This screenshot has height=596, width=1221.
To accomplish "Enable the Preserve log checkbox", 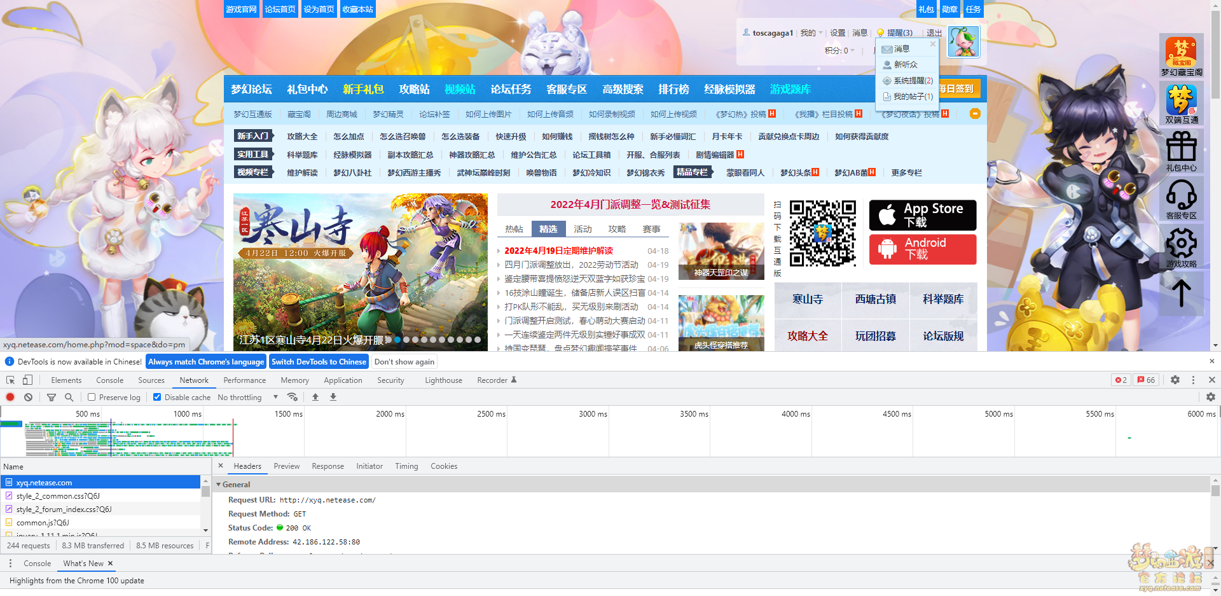I will pos(92,397).
